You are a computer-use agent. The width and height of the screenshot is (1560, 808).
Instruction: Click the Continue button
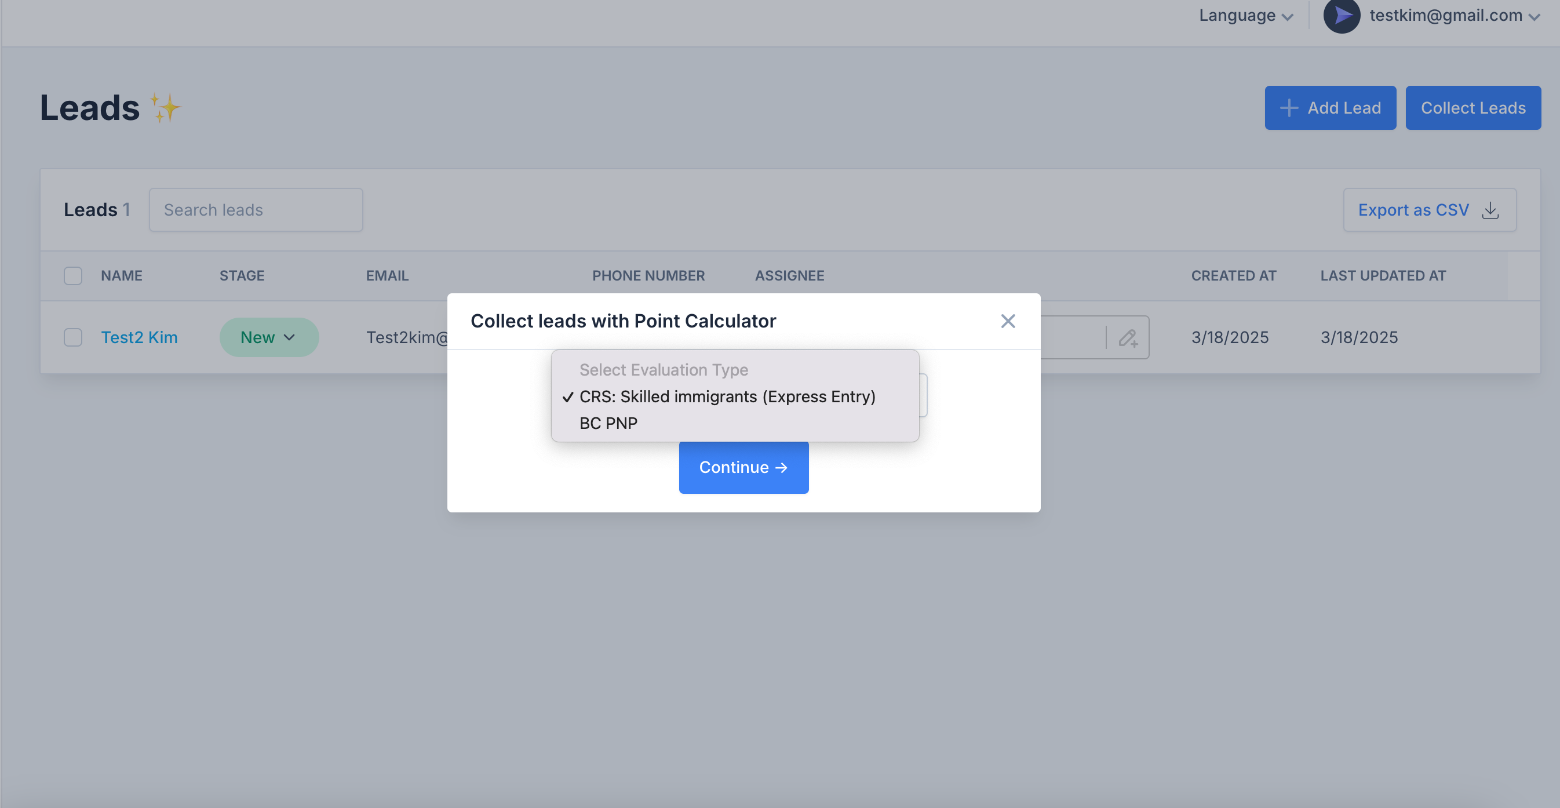pyautogui.click(x=743, y=467)
